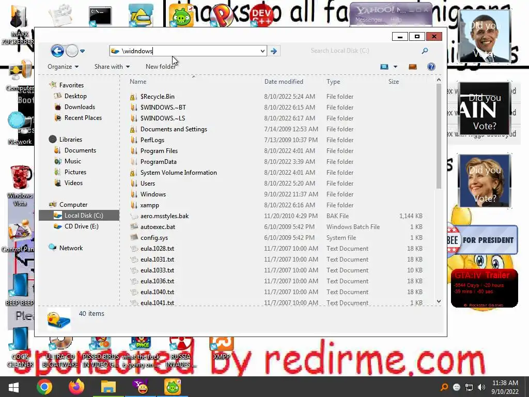The height and width of the screenshot is (397, 529).
Task: Select the xampp folder
Action: pyautogui.click(x=149, y=205)
